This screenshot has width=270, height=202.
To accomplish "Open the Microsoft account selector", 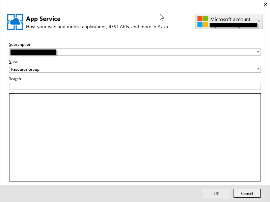I will 229,22.
